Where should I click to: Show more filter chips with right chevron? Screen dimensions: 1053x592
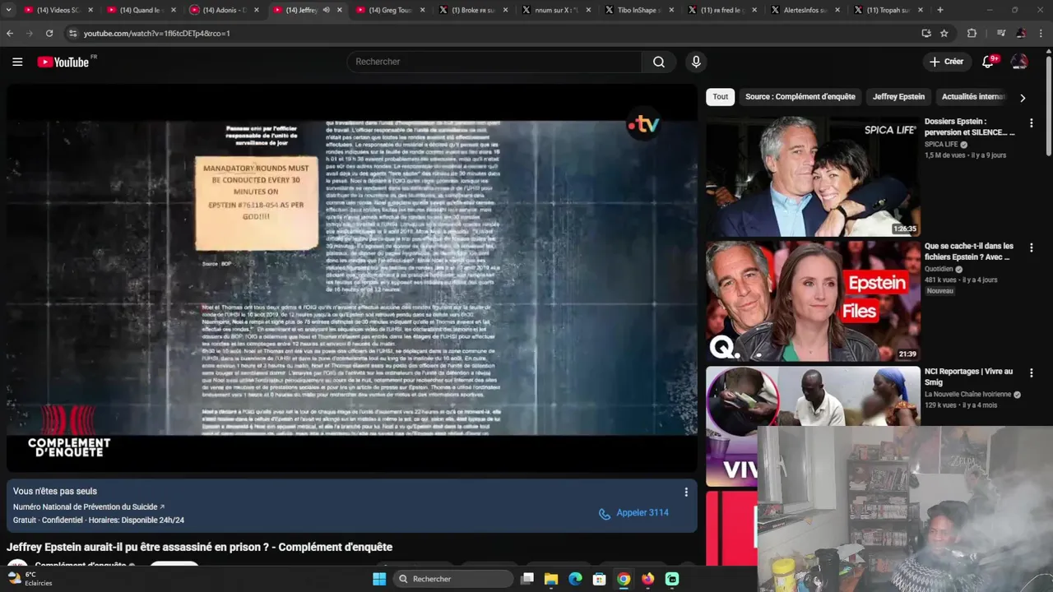coord(1023,98)
